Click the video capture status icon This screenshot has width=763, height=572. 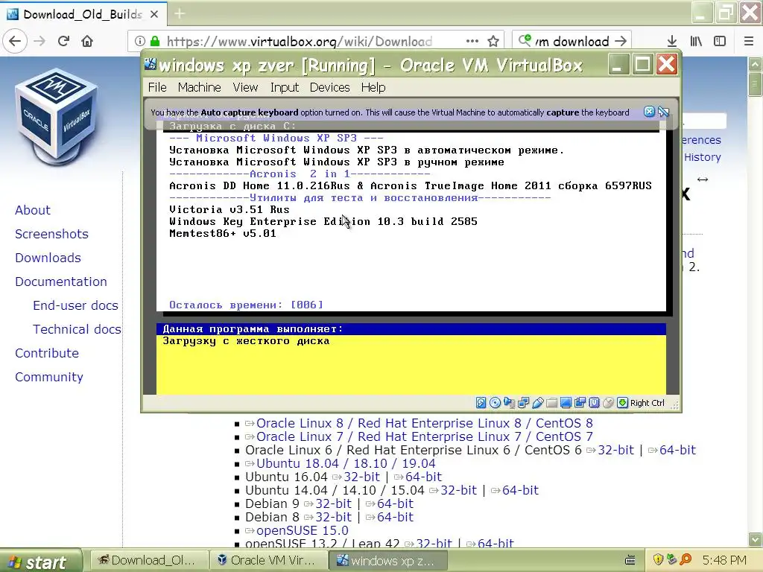[x=580, y=403]
